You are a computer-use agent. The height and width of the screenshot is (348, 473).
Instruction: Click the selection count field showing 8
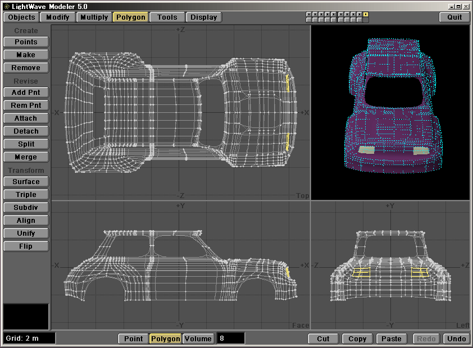tap(230, 338)
